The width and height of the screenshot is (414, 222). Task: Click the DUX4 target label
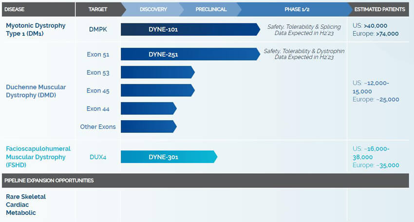98,157
